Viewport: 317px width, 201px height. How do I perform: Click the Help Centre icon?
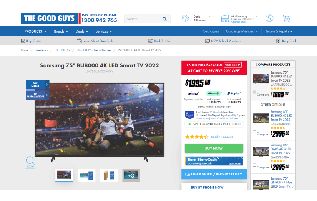23,41
